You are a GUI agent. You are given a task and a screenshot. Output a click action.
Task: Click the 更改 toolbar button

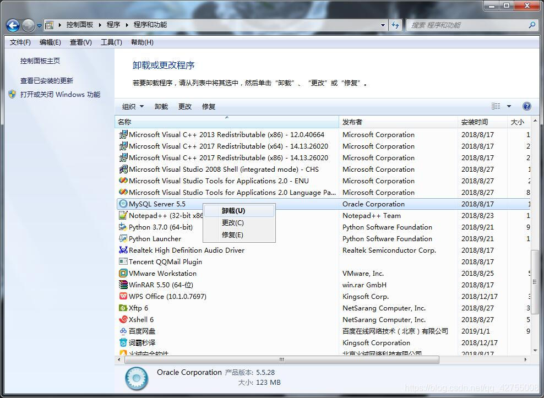click(184, 107)
